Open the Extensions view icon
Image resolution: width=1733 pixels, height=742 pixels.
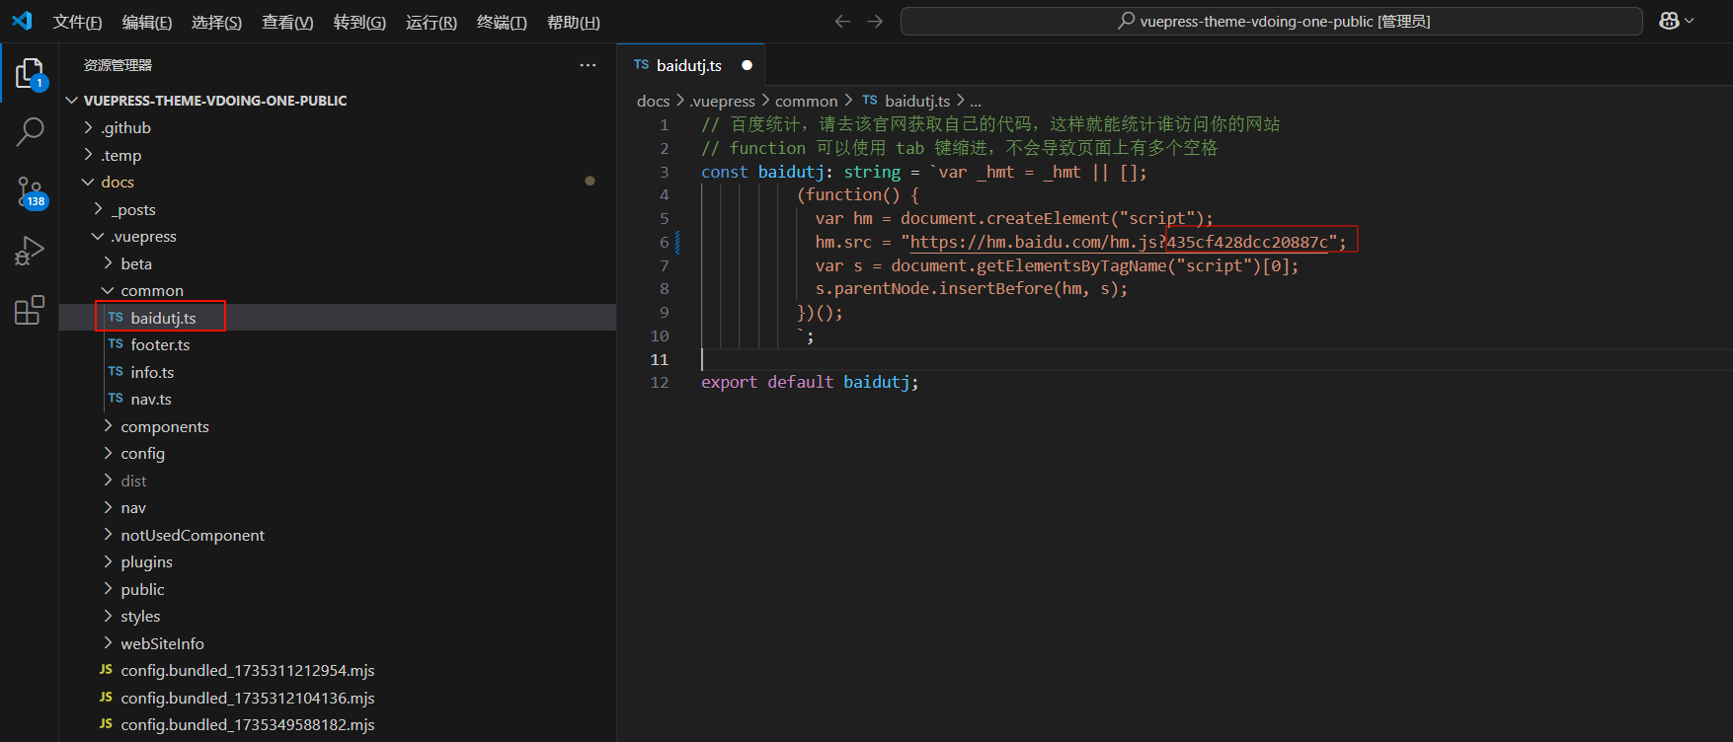pos(30,310)
